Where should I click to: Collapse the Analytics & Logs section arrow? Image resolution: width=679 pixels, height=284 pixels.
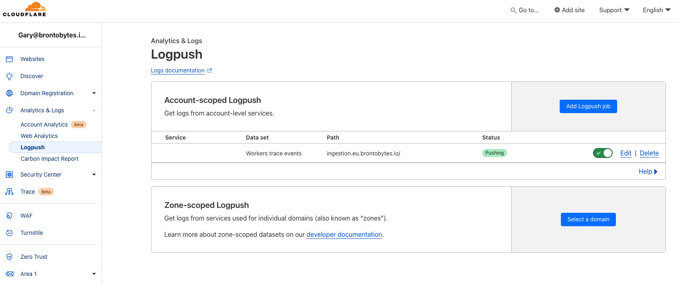click(94, 110)
